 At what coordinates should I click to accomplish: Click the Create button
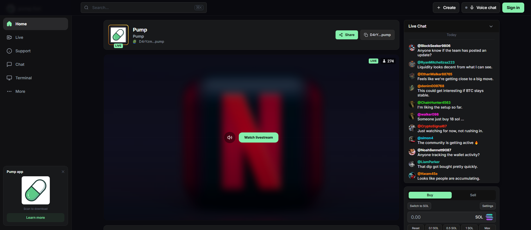point(446,8)
